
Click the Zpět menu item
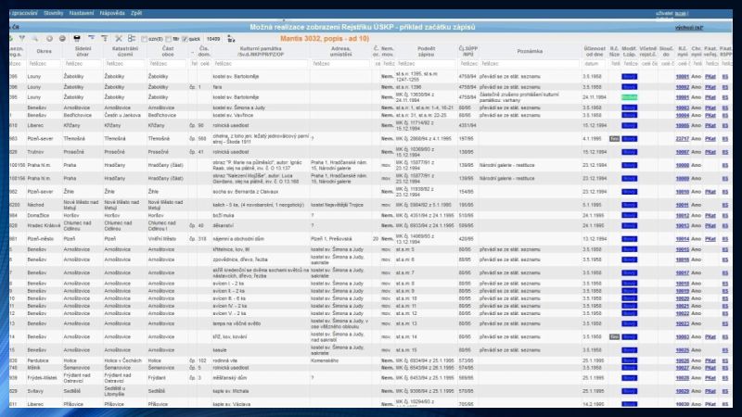(136, 13)
